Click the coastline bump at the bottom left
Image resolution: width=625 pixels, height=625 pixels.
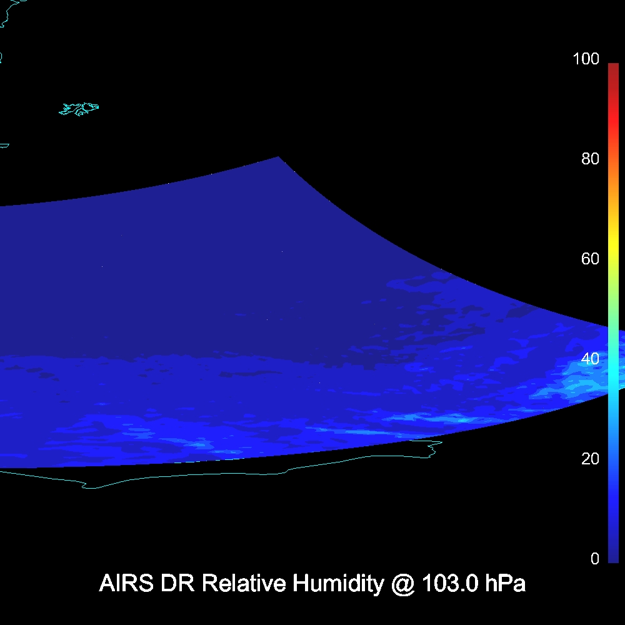pos(91,486)
